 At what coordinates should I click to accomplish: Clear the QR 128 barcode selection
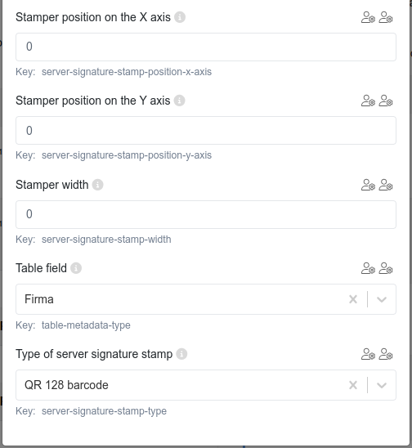(x=353, y=385)
